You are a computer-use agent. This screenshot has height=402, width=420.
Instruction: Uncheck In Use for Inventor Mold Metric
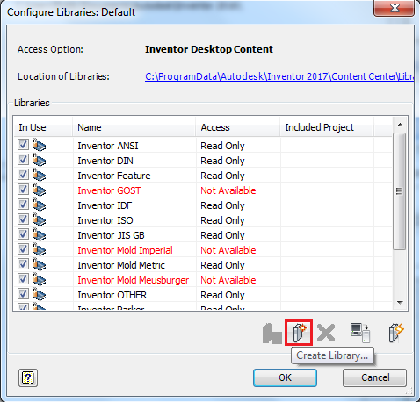click(x=23, y=263)
